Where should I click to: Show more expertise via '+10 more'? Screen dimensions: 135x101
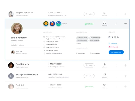point(78,43)
